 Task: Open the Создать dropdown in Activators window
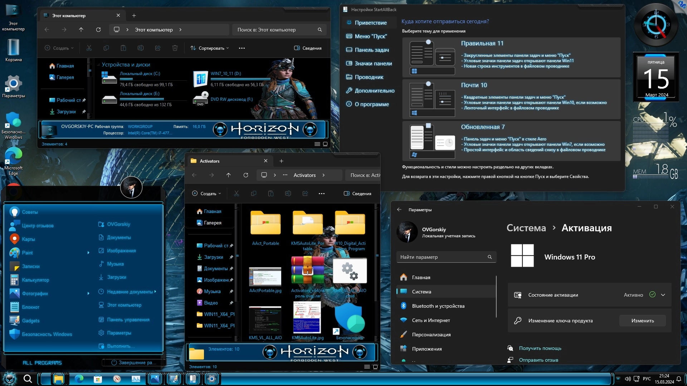[x=207, y=194]
